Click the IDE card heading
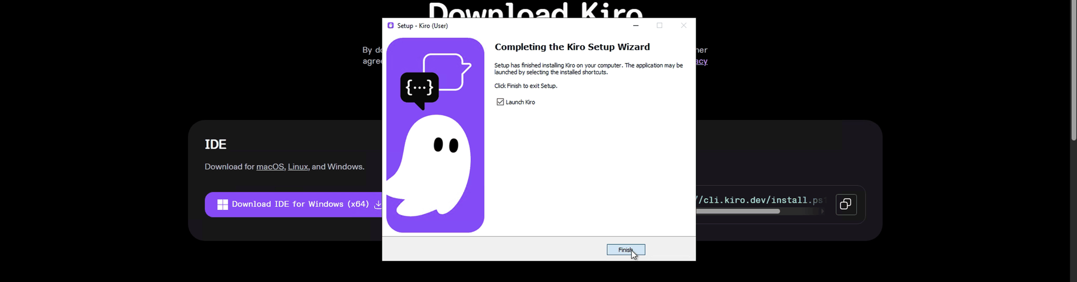The height and width of the screenshot is (282, 1077). click(x=215, y=144)
